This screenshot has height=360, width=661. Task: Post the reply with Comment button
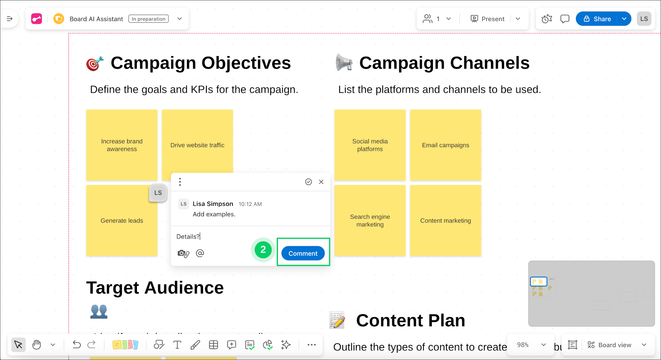tap(303, 254)
